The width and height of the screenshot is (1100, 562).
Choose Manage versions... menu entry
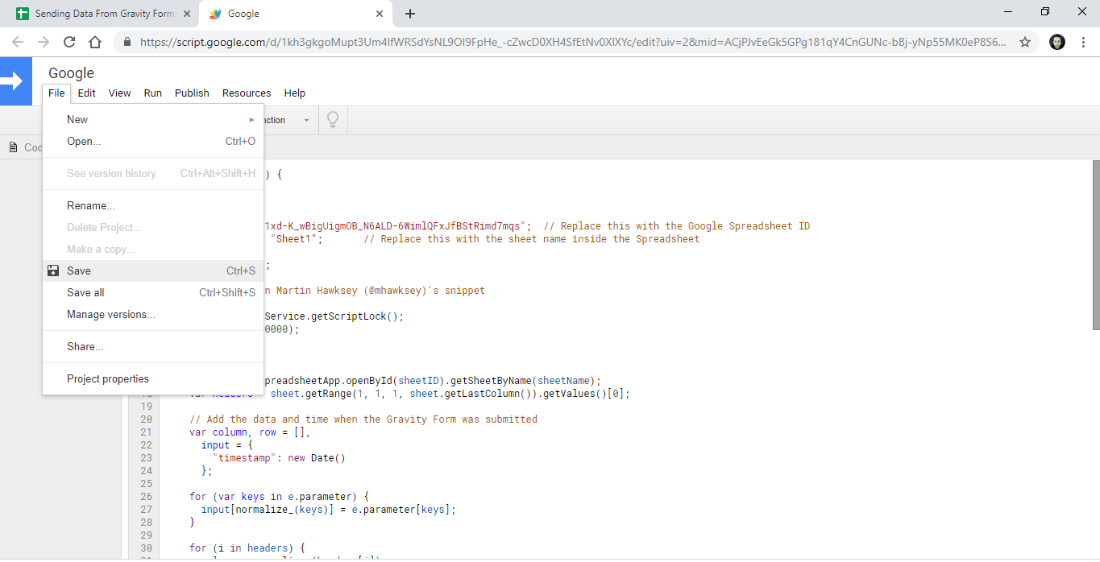pos(153,314)
